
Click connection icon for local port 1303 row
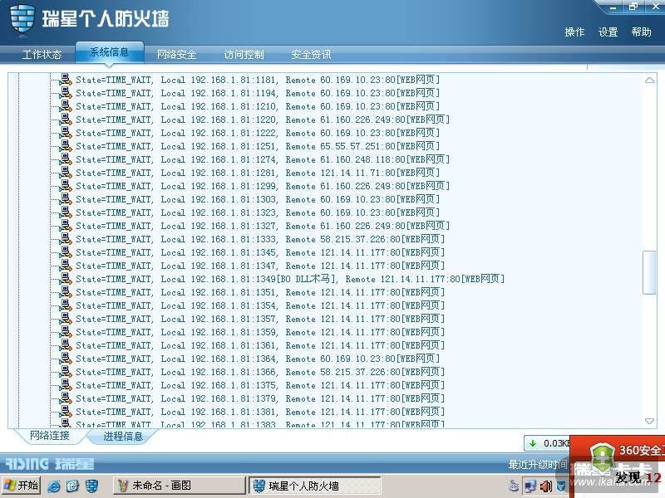tap(66, 199)
